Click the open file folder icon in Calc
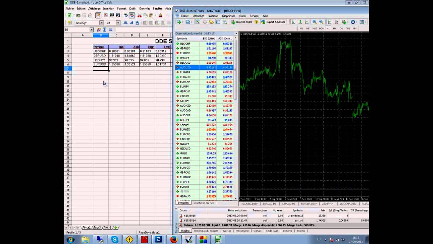This screenshot has height=244, width=433. pos(78,15)
